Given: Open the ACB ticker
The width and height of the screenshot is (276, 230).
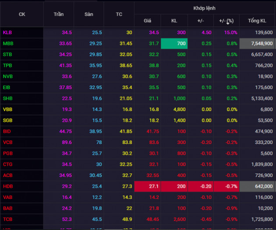Looking at the screenshot, I should (7, 175).
